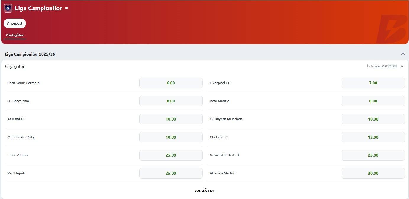Click the Liverpool FC team name
This screenshot has width=409, height=199.
tap(220, 83)
